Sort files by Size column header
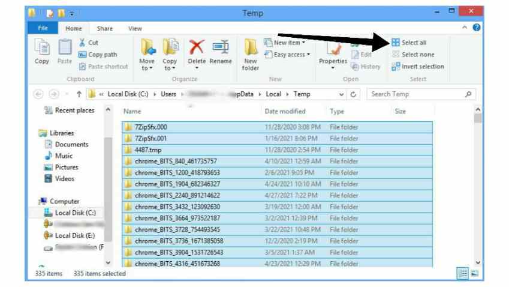 click(x=400, y=112)
